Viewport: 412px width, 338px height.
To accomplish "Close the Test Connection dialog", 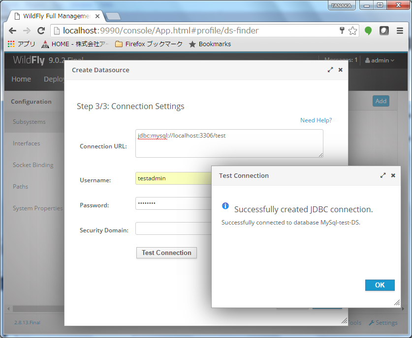I will [393, 175].
